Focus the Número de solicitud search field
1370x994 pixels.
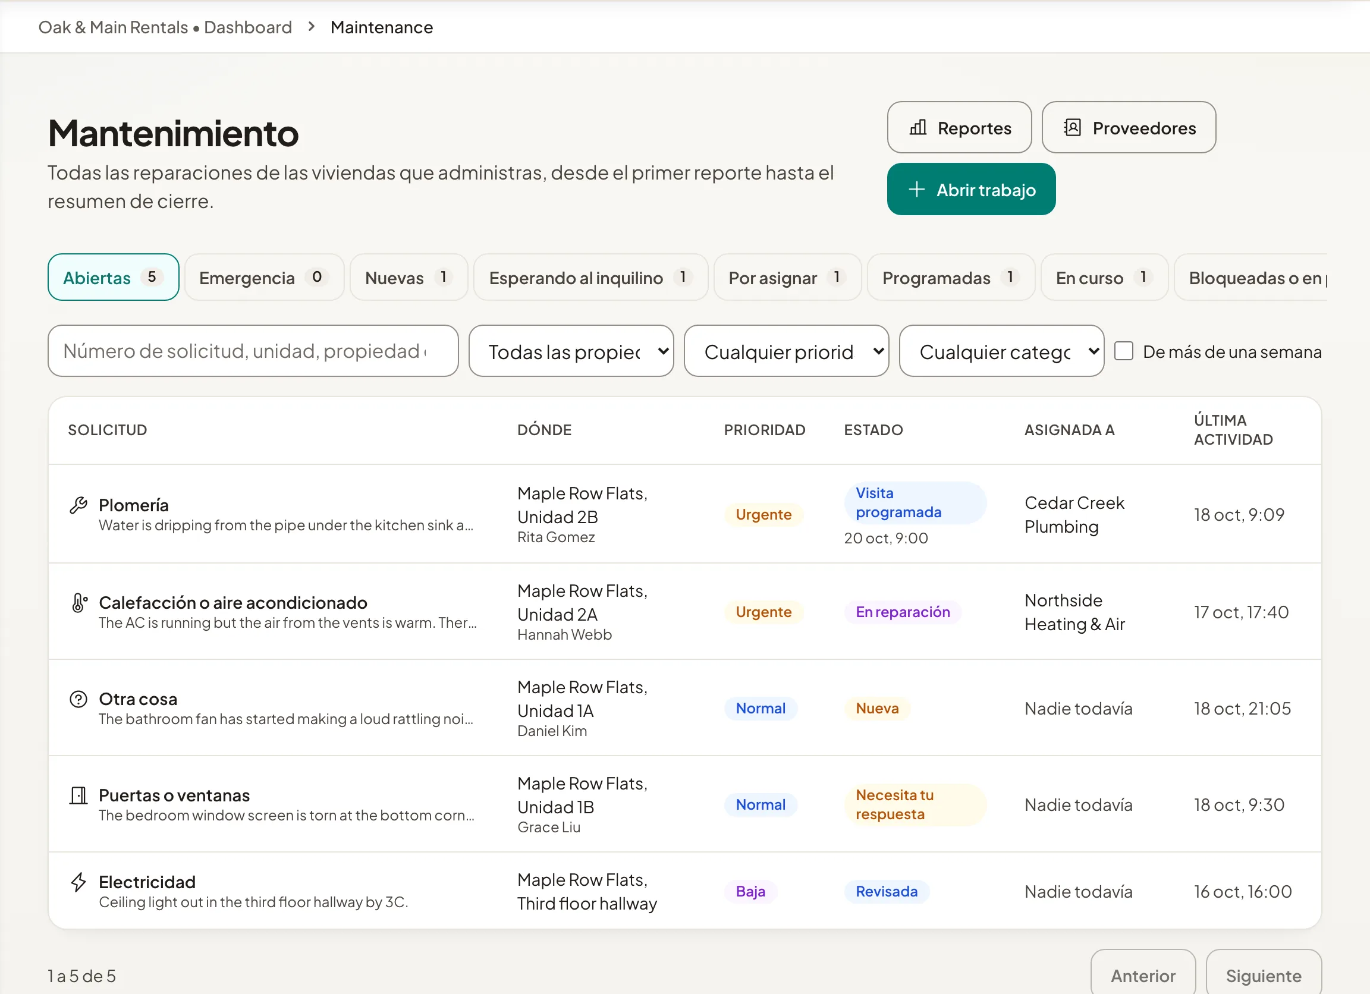click(x=253, y=351)
